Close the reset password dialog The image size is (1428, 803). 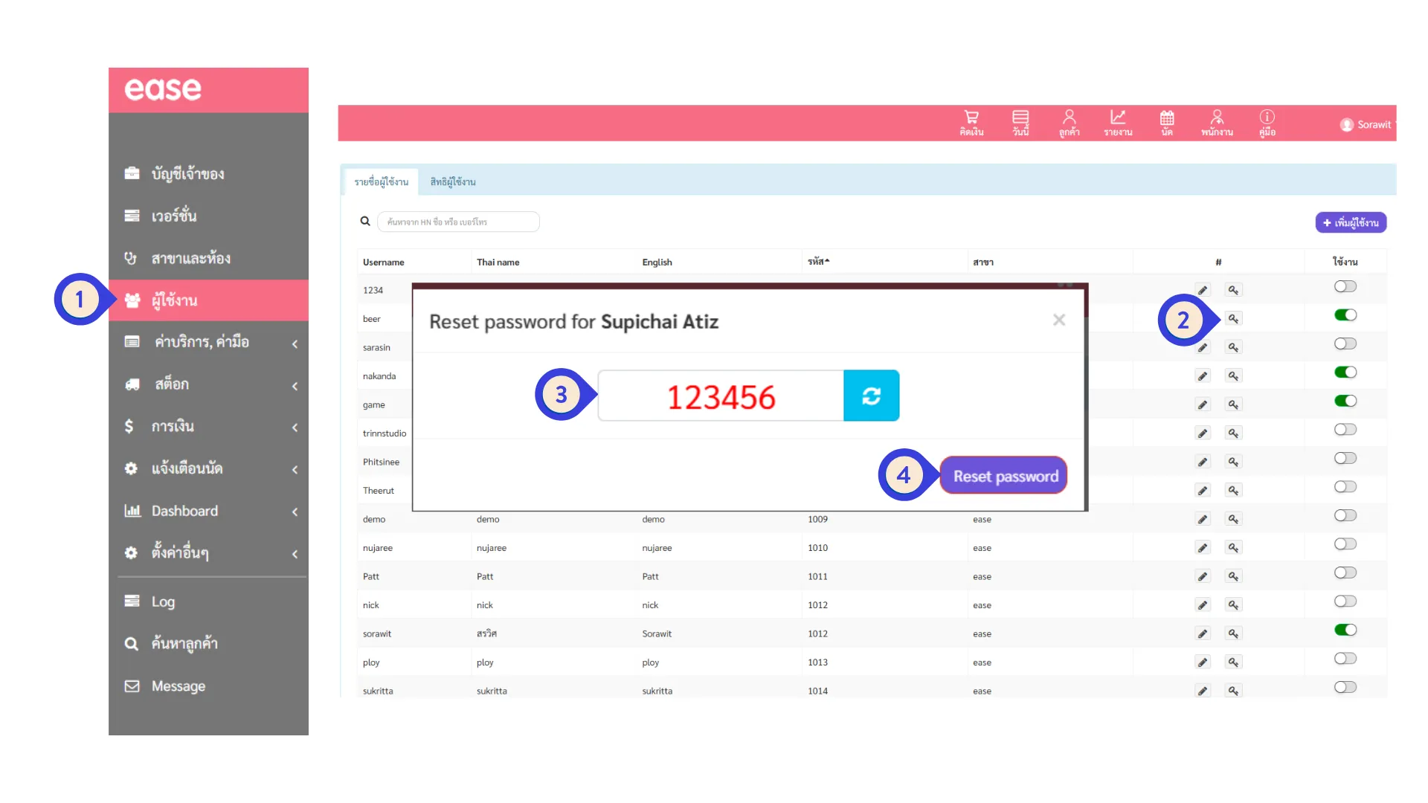pyautogui.click(x=1059, y=320)
